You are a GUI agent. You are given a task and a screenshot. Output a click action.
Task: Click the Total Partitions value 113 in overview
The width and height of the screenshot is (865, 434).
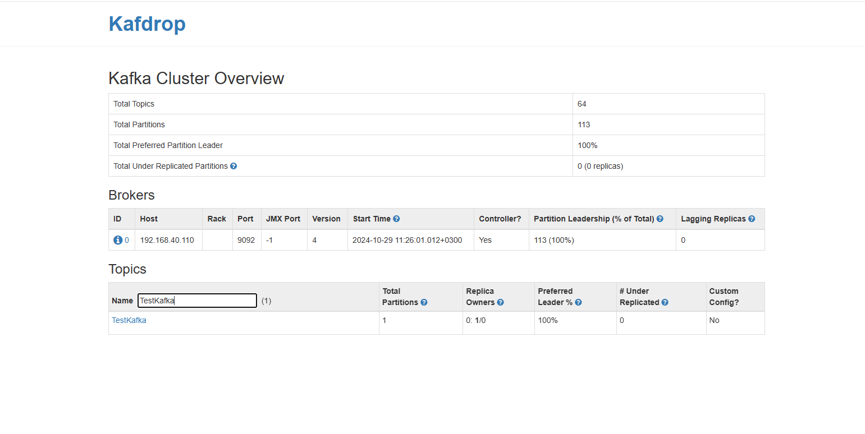click(584, 124)
